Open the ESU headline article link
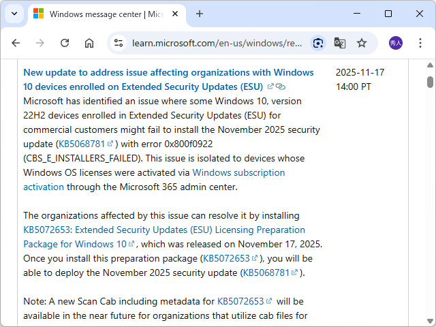Viewport: 436px width, 327px height. 168,80
